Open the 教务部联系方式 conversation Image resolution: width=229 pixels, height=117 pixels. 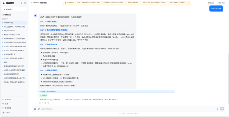pyautogui.click(x=14, y=54)
